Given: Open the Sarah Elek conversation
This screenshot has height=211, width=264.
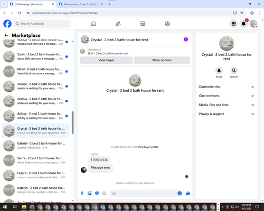Looking at the screenshot, I should (36, 56).
